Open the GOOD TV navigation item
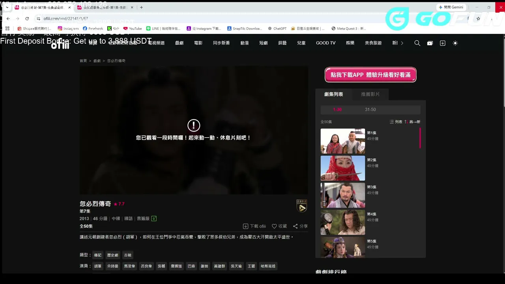Viewport: 505px width, 284px height. pyautogui.click(x=326, y=43)
